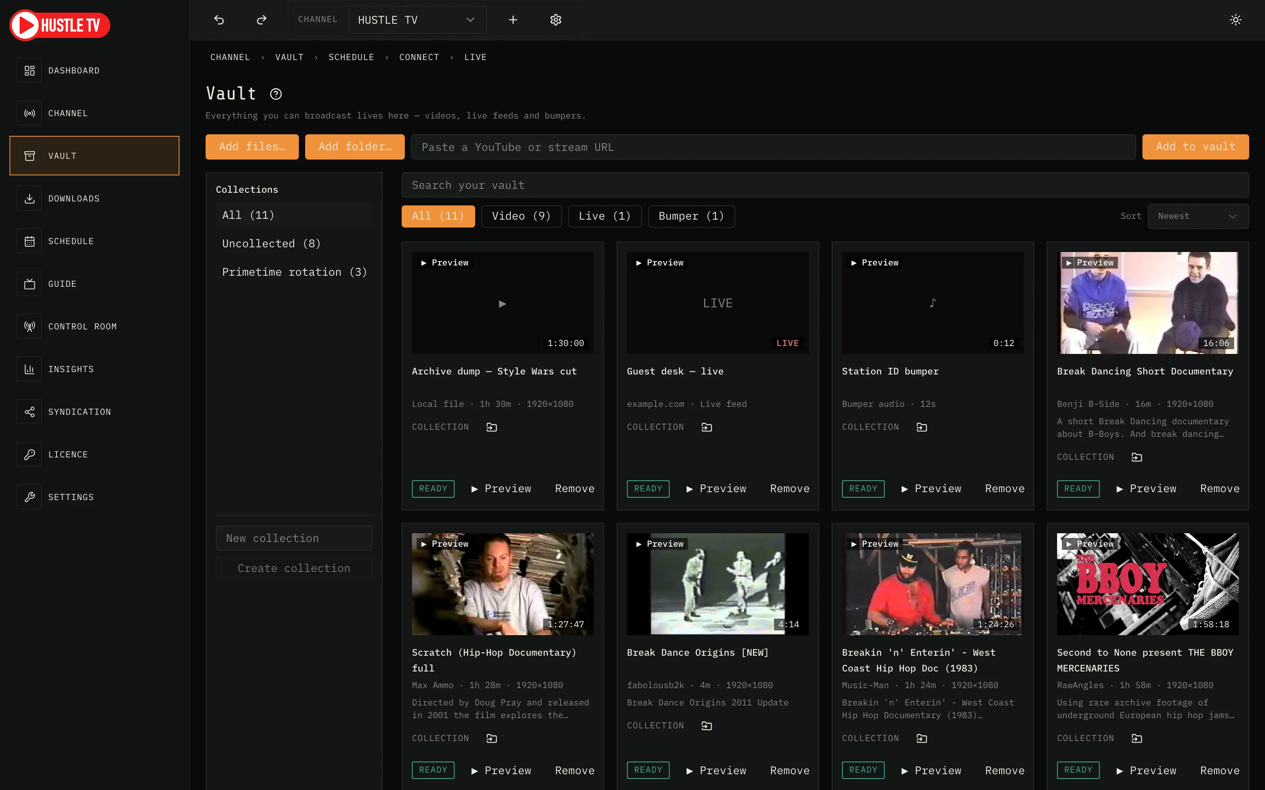Screen dimensions: 1265x790
Task: Click the New collection name field
Action: click(x=294, y=538)
